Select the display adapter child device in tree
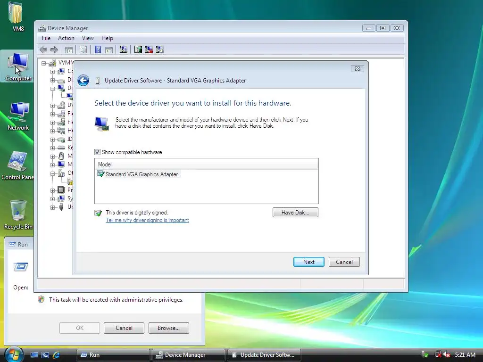Image resolution: width=483 pixels, height=362 pixels. (x=70, y=96)
